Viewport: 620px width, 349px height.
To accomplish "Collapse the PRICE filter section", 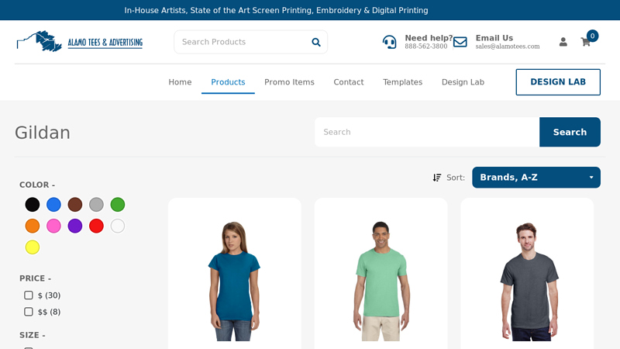I will [35, 278].
